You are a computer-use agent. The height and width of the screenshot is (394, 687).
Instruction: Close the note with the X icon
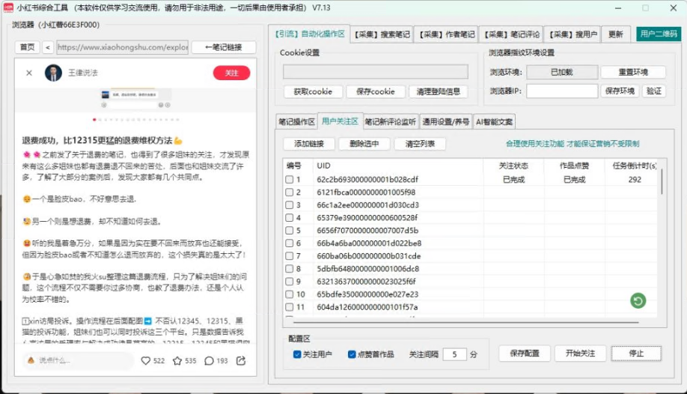tap(29, 73)
